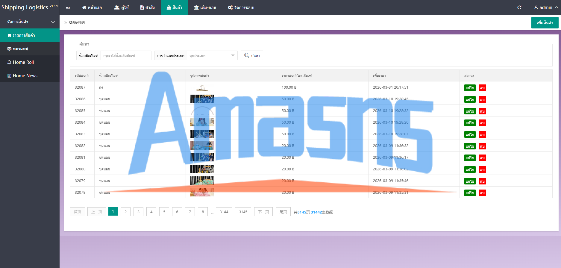
Task: Focus the product name search field
Action: (126, 55)
